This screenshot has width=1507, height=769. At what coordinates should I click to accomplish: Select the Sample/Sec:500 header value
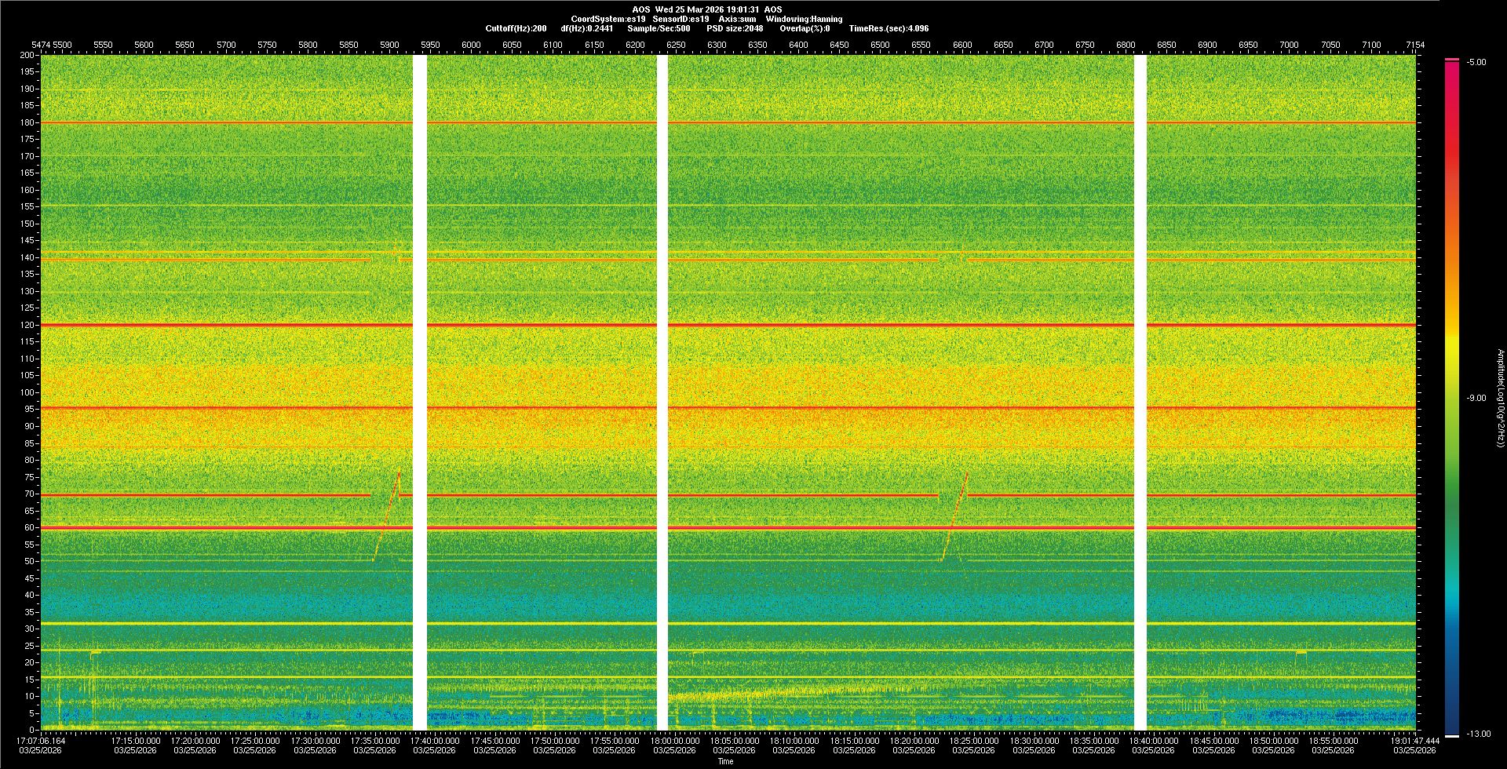tap(659, 28)
